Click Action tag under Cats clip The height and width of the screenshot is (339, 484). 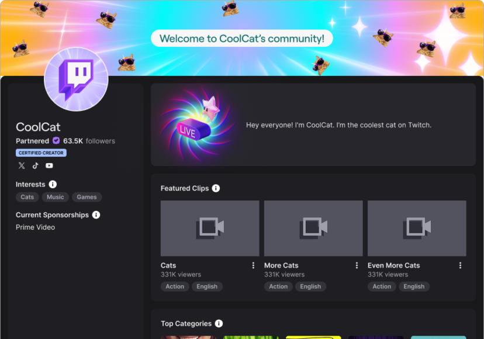click(175, 286)
